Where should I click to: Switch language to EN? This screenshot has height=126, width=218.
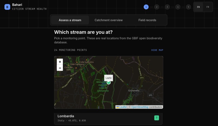tap(199, 7)
